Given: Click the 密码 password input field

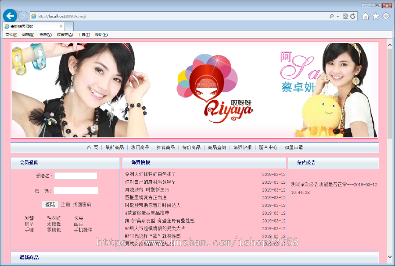Looking at the screenshot, I should click(x=75, y=190).
